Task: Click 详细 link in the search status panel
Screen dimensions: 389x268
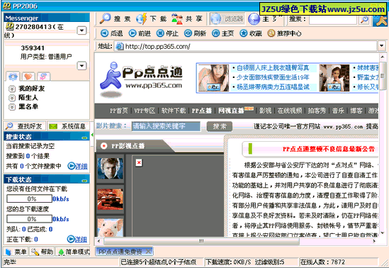Action: coord(78,166)
